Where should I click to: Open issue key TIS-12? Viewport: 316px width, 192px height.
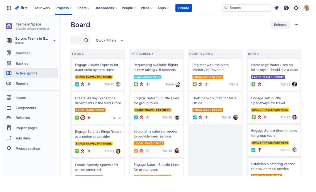[x=116, y=118]
